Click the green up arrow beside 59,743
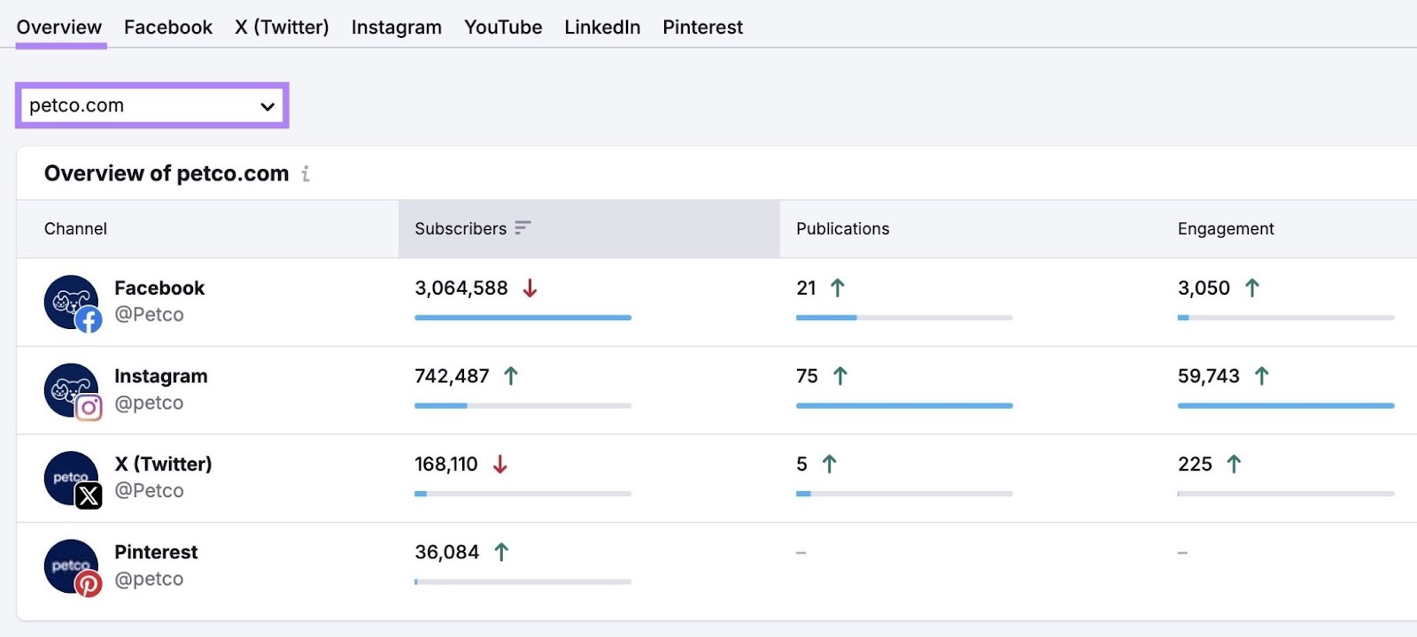 coord(1261,376)
